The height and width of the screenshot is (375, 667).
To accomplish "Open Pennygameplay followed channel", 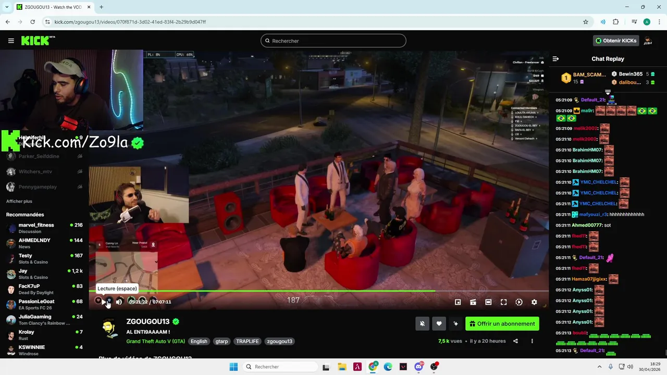I will click(44, 186).
